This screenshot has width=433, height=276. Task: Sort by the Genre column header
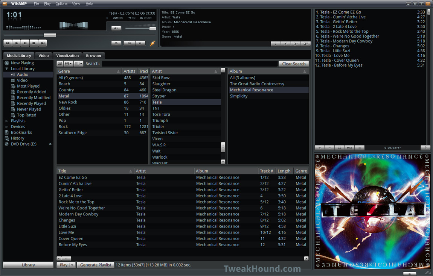point(89,71)
